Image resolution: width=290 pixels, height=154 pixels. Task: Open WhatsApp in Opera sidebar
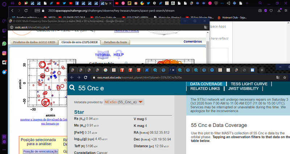[x=4, y=44]
